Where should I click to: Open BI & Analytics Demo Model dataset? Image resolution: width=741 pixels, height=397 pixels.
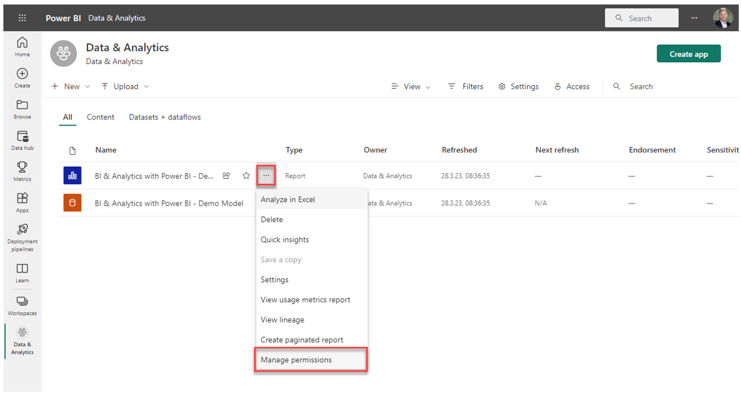tap(169, 203)
